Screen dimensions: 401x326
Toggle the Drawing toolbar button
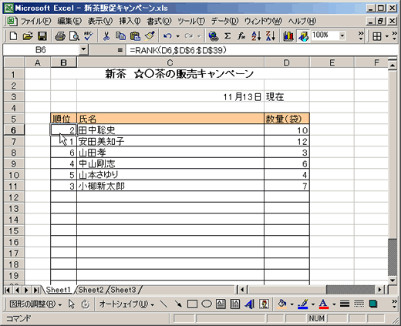point(303,35)
